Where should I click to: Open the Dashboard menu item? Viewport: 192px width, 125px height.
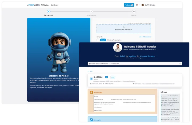point(55,5)
